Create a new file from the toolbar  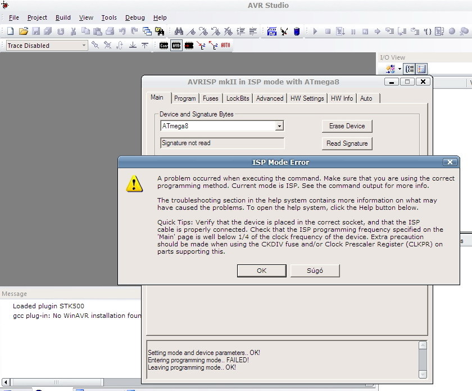[11, 31]
